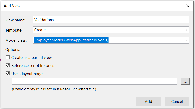This screenshot has width=195, height=109.
Task: Click the Template label
Action: 14,30
